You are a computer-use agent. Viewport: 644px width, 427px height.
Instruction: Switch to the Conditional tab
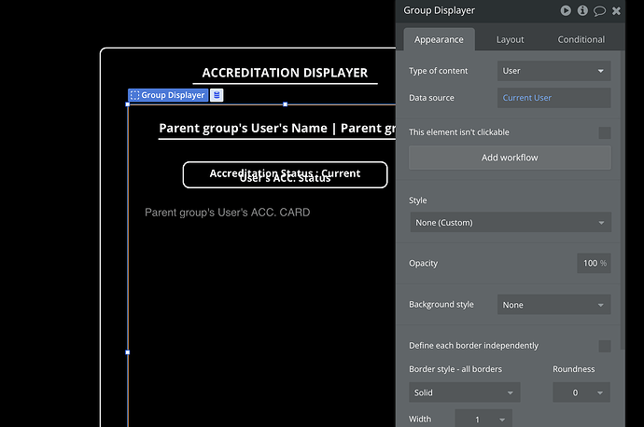[x=581, y=39]
